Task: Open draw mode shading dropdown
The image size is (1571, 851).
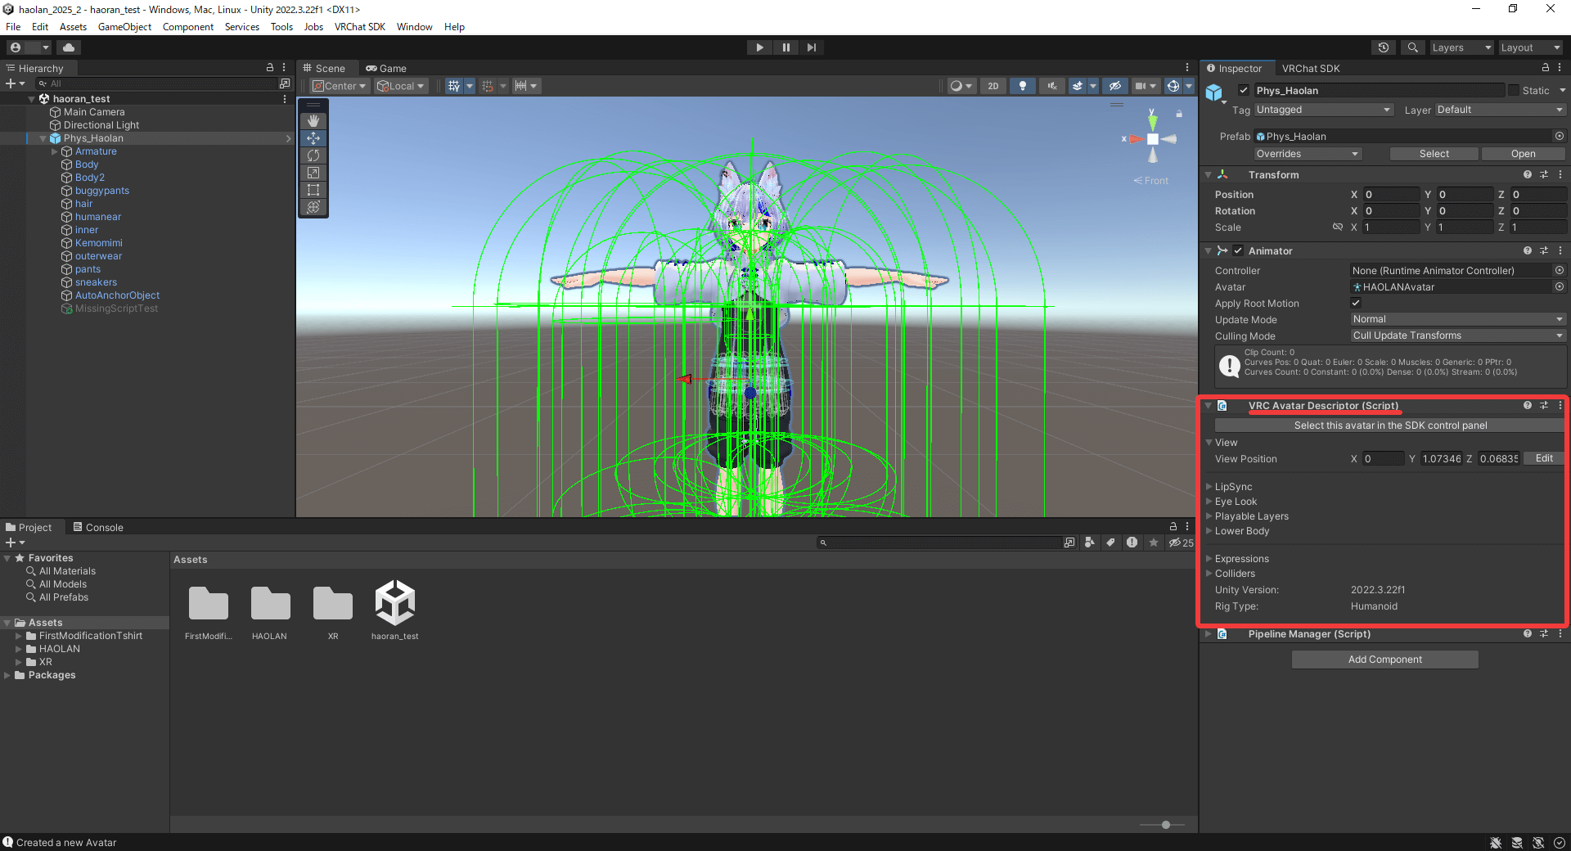Action: point(961,86)
